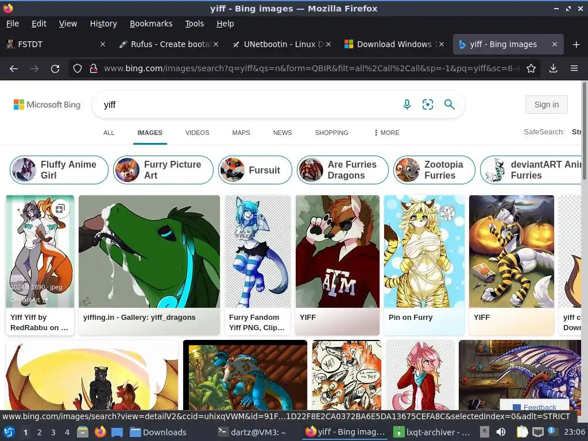The width and height of the screenshot is (588, 441).
Task: Open the Help menu
Action: pos(225,24)
